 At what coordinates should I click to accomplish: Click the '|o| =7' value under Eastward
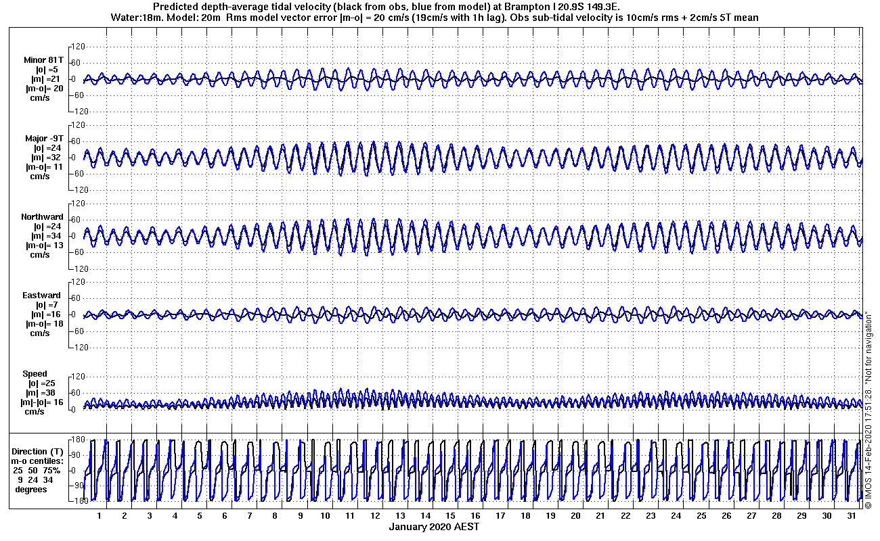click(47, 305)
